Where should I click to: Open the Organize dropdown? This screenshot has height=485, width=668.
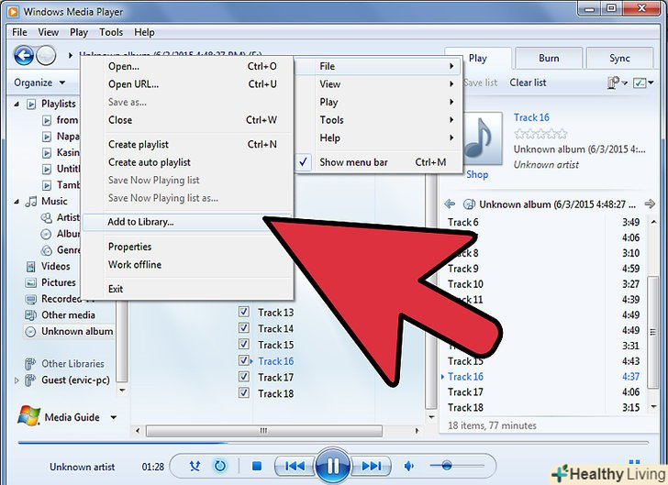click(x=39, y=83)
